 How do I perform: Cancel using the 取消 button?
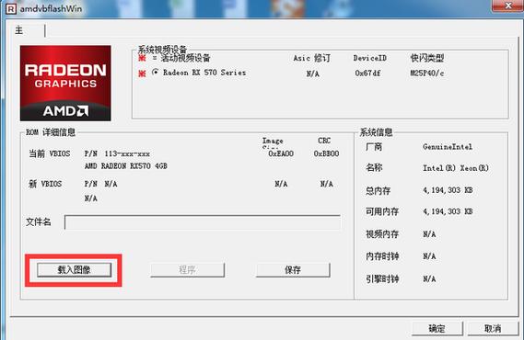point(493,329)
